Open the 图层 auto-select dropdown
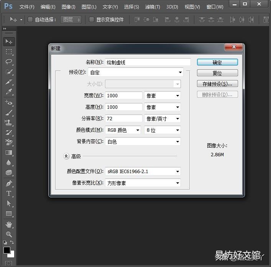Screen dimensions: 271x267 [x=71, y=20]
